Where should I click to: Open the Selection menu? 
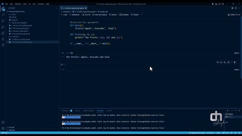pos(18,4)
